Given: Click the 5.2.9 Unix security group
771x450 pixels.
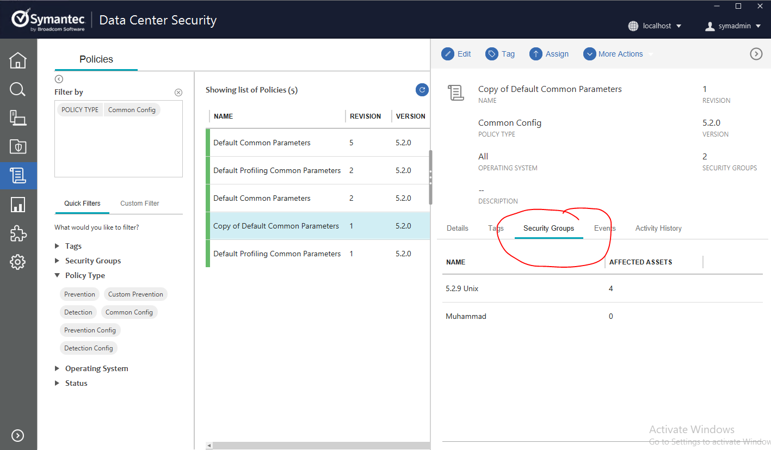Looking at the screenshot, I should pos(602,288).
